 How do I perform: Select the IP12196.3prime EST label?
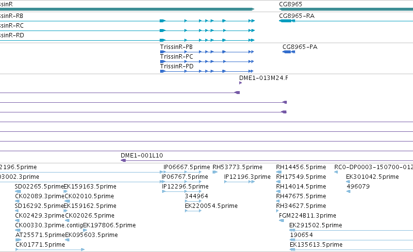tap(248, 177)
